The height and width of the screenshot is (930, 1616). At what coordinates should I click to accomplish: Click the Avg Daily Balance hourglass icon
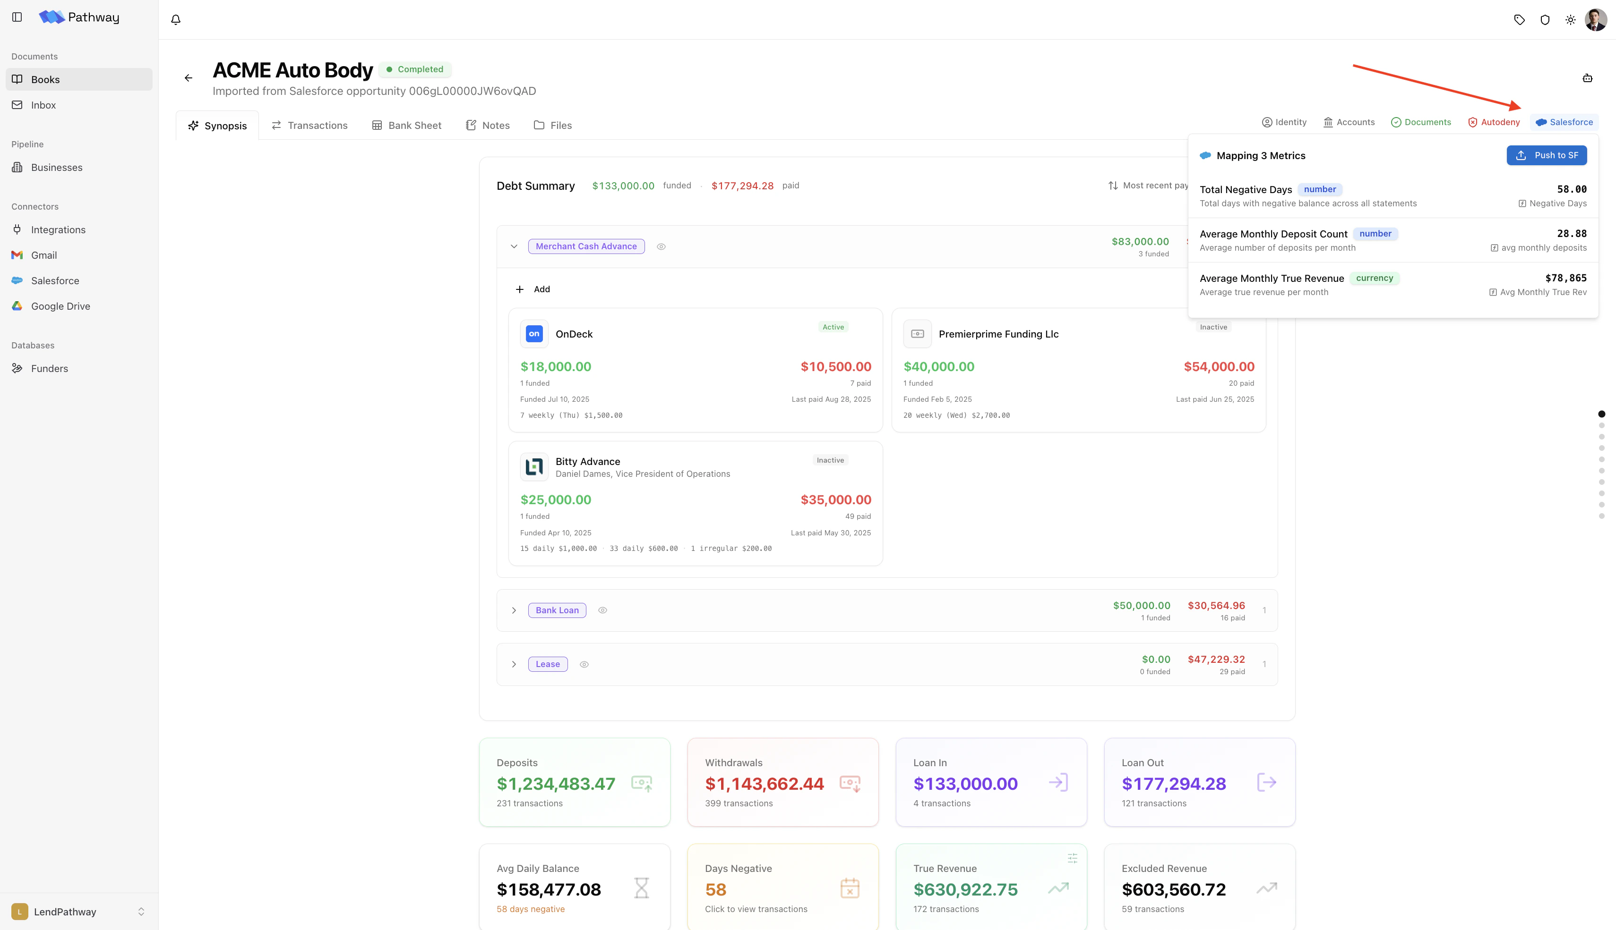coord(641,888)
